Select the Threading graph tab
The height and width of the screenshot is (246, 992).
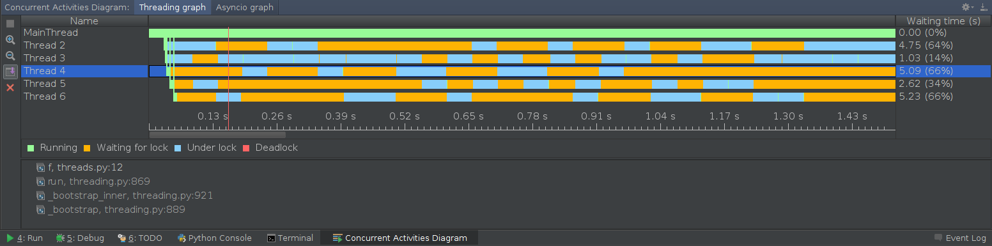pyautogui.click(x=173, y=8)
